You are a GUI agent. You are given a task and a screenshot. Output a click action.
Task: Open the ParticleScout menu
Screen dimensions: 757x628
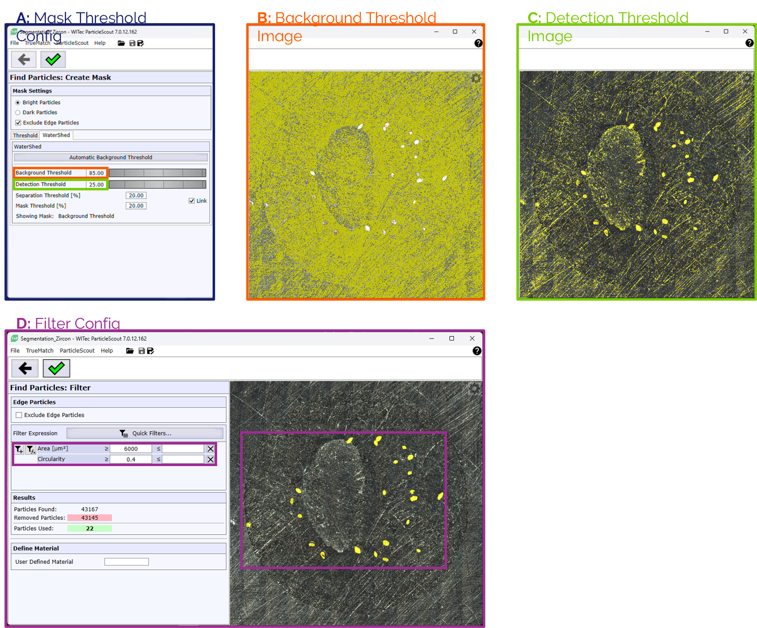click(x=72, y=43)
